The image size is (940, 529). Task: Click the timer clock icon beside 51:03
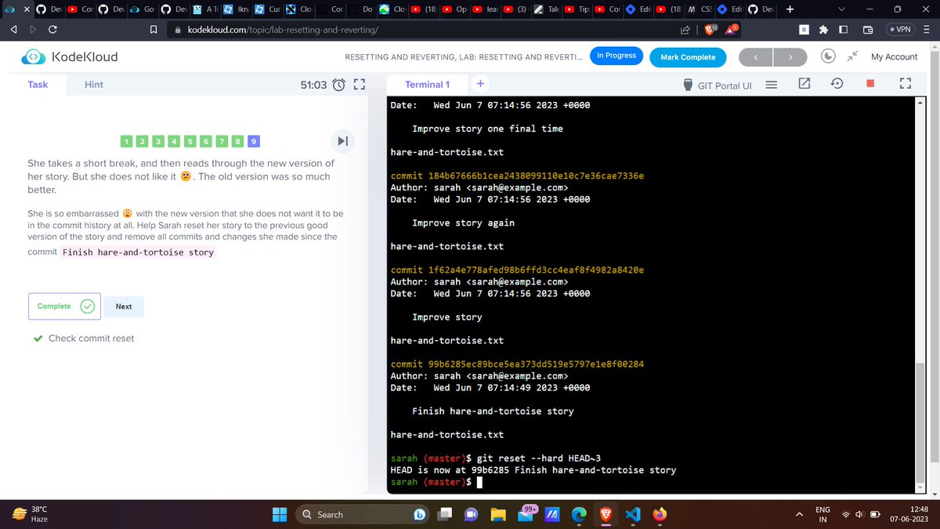(x=337, y=85)
